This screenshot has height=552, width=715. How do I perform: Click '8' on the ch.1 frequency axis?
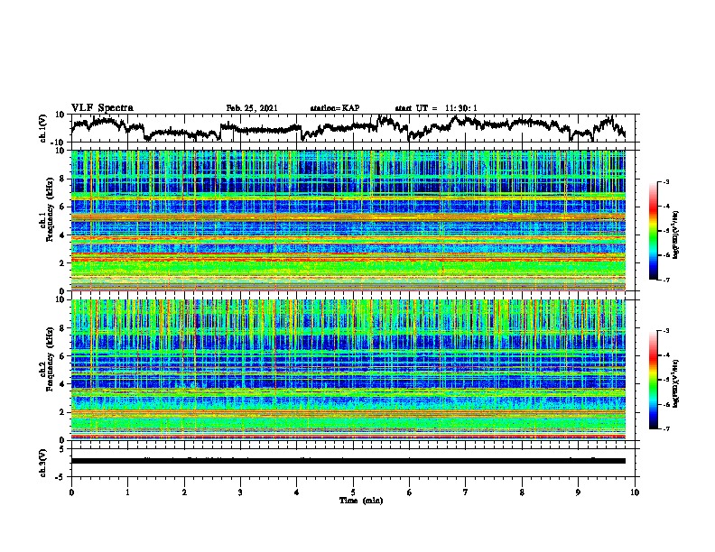click(62, 179)
